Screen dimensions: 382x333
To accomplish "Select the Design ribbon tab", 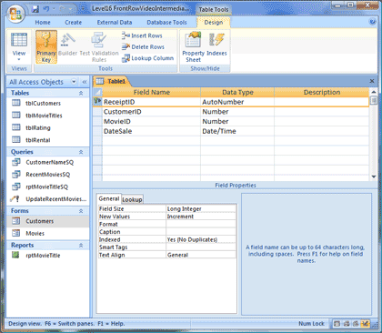I will (x=214, y=22).
